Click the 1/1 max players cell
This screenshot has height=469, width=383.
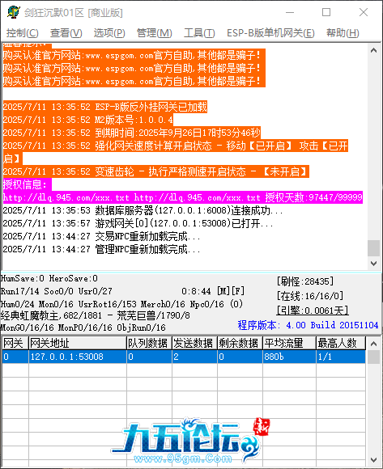tap(341, 357)
